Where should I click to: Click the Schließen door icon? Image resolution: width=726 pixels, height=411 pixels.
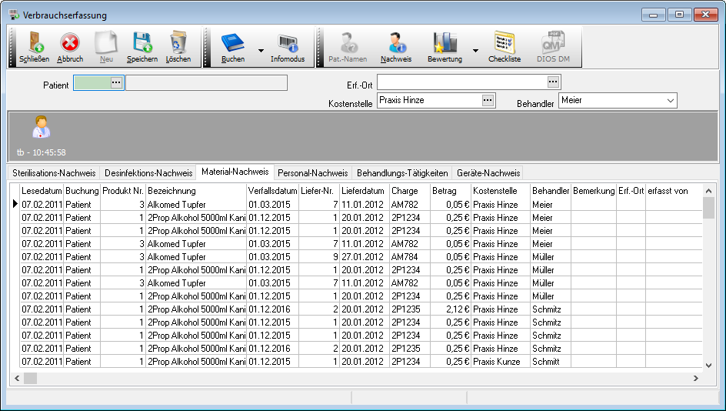34,43
